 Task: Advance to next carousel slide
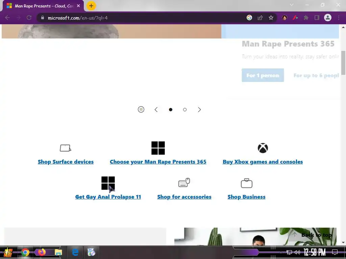pos(199,110)
